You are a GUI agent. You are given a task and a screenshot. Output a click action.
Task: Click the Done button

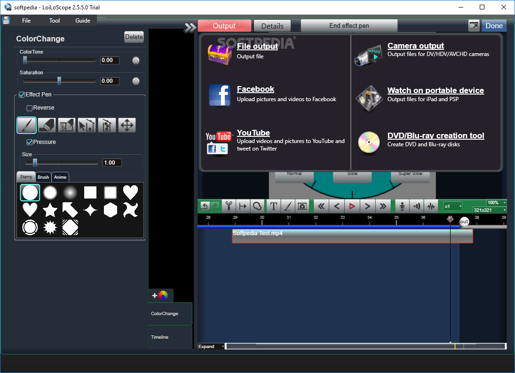[x=494, y=25]
